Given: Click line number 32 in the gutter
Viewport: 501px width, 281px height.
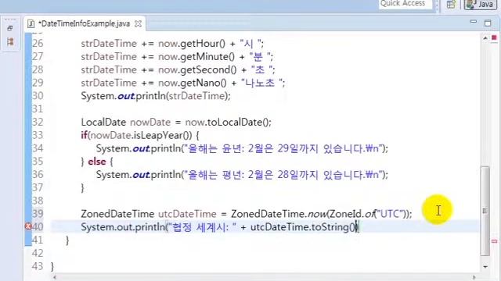Looking at the screenshot, I should pyautogui.click(x=38, y=122).
